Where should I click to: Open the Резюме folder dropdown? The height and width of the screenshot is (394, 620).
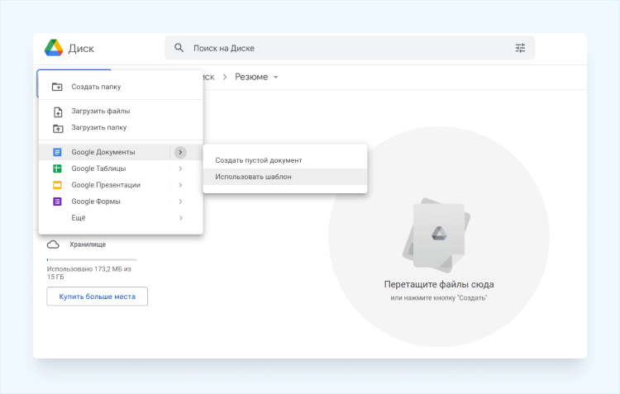(276, 77)
